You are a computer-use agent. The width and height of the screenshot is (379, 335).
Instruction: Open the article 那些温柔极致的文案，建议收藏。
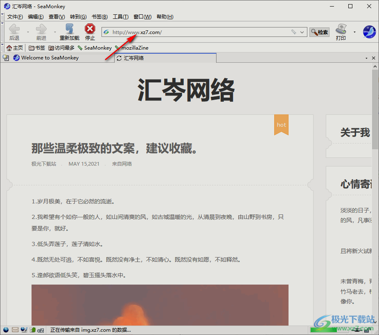click(114, 148)
